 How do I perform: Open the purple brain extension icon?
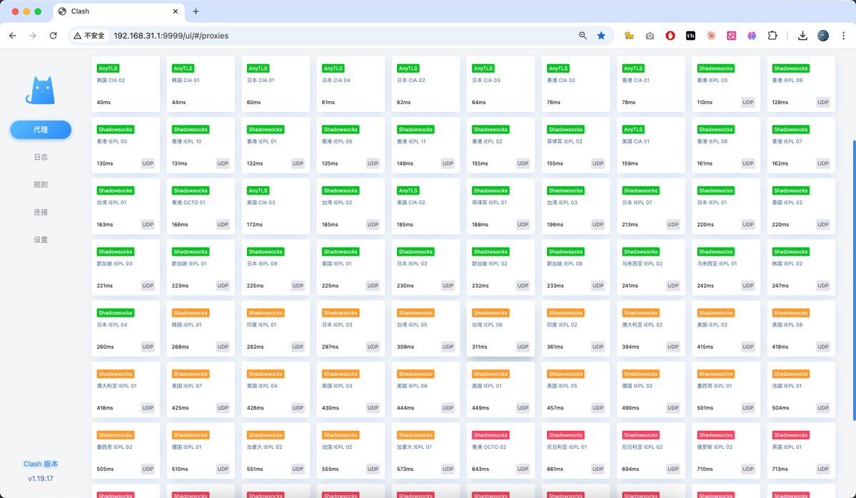[x=752, y=36]
